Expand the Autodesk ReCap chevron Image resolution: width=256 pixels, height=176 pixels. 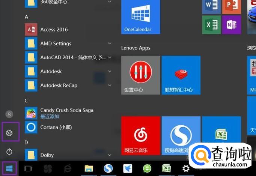click(110, 86)
